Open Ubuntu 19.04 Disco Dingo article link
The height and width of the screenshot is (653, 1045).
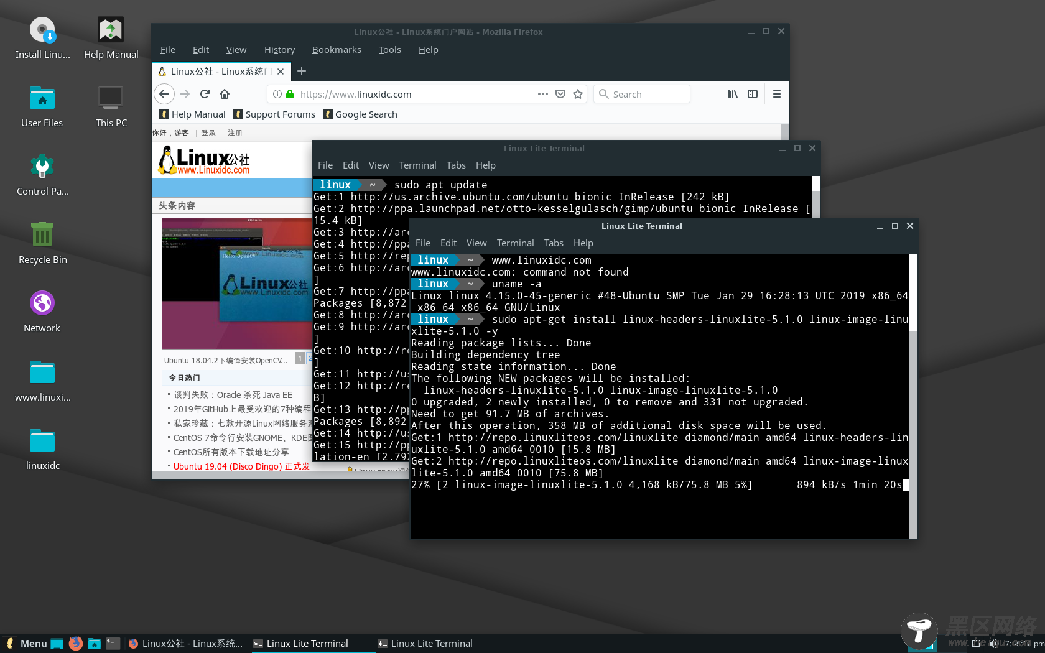pyautogui.click(x=241, y=466)
